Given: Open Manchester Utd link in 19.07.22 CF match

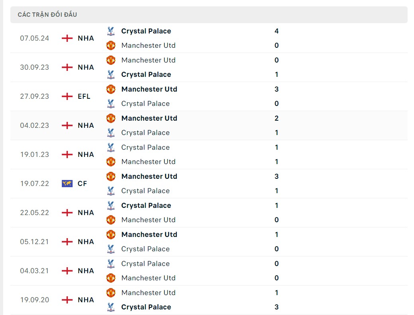Looking at the screenshot, I should pyautogui.click(x=149, y=176).
